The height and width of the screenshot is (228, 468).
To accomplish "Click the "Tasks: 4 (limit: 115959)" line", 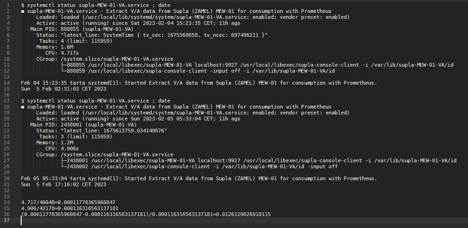I will [x=69, y=40].
